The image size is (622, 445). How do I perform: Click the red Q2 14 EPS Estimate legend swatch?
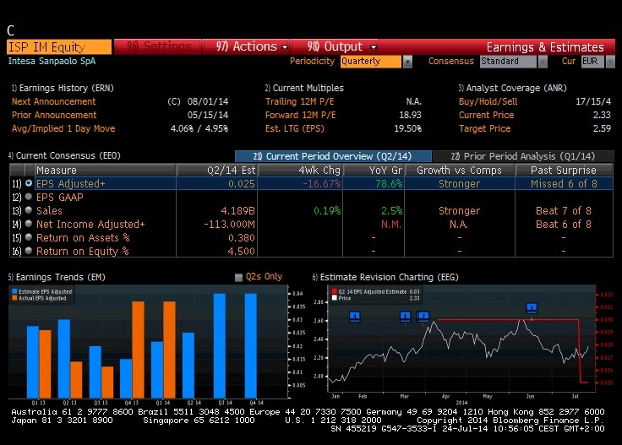click(335, 291)
